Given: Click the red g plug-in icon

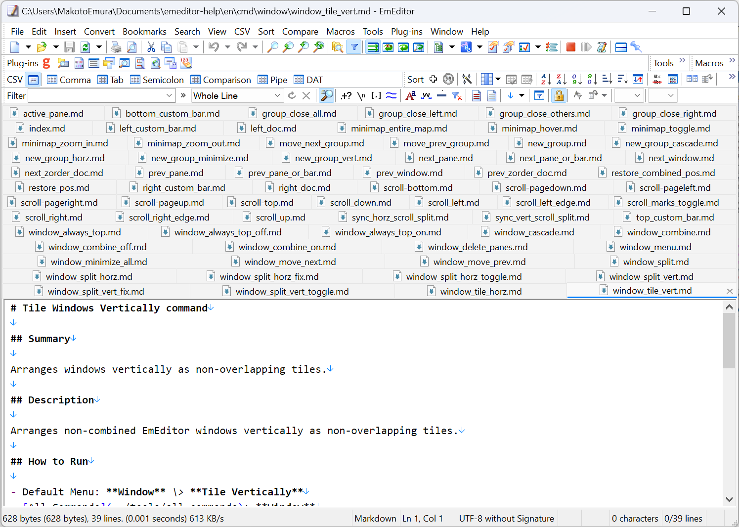Looking at the screenshot, I should [46, 63].
